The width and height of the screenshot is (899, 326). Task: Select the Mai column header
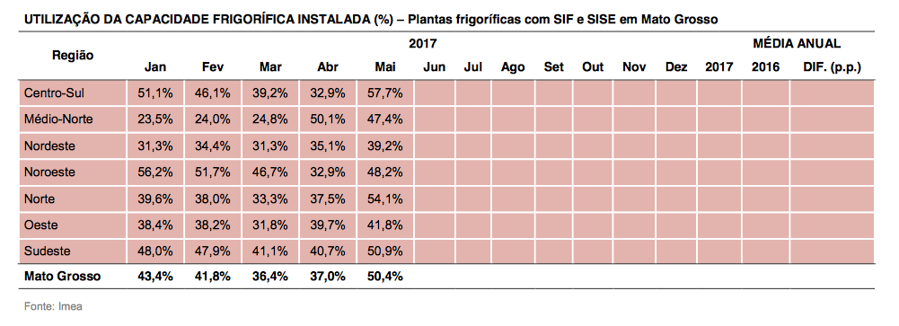pyautogui.click(x=385, y=67)
